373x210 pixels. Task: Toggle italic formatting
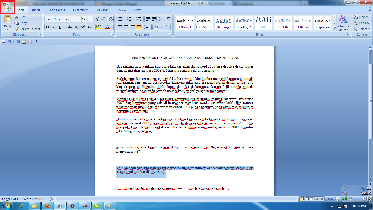click(x=54, y=27)
